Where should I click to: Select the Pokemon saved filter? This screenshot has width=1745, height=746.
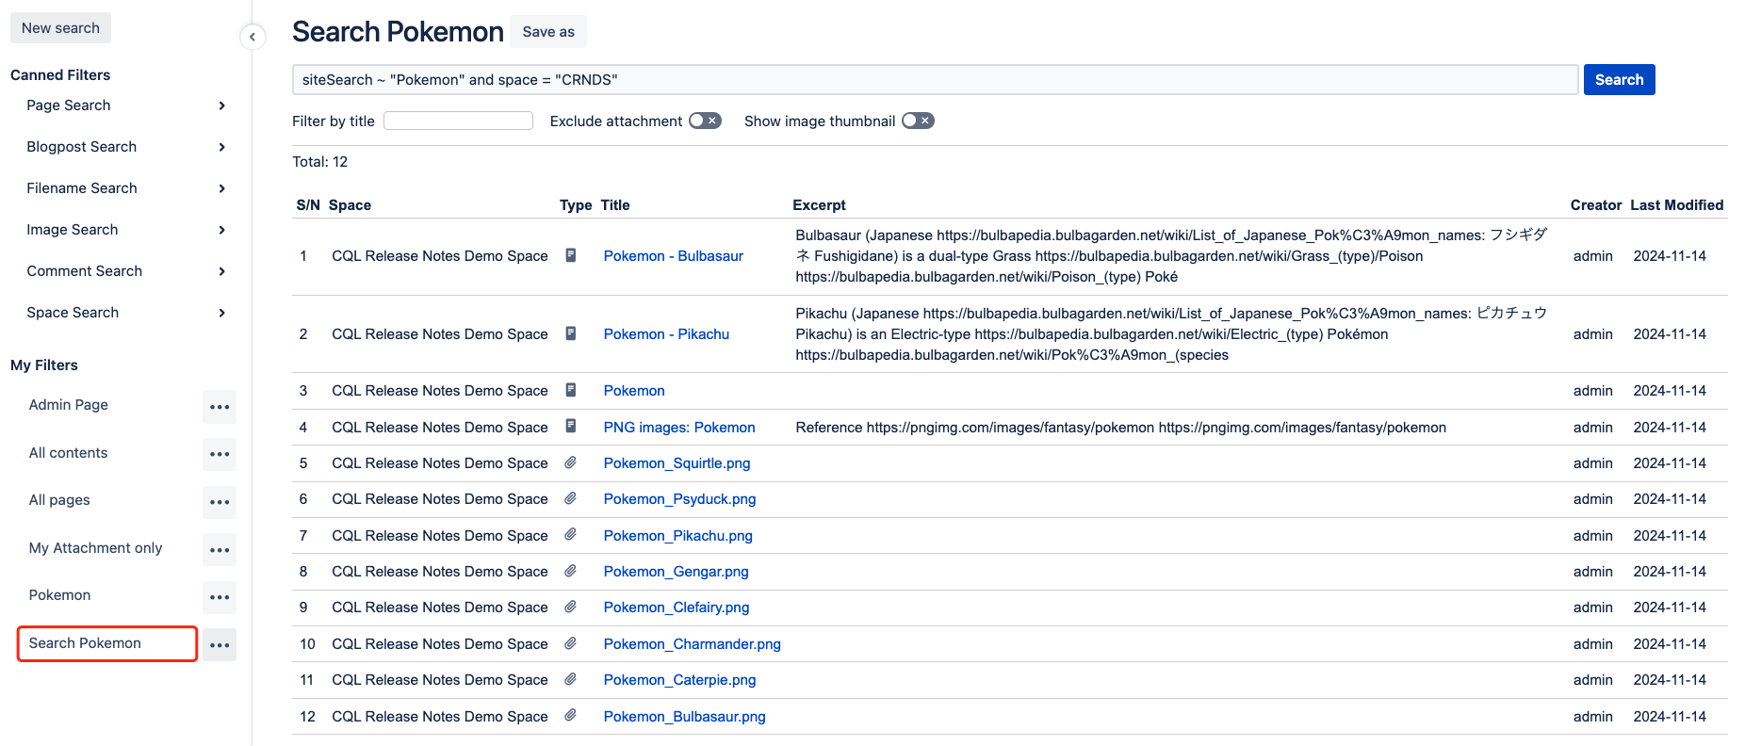[x=60, y=595]
